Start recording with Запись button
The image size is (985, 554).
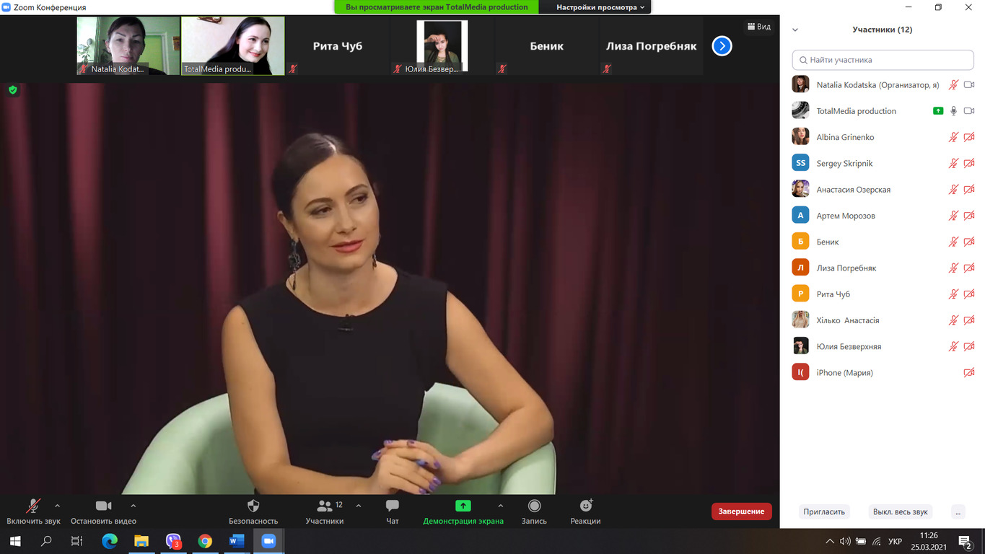(534, 511)
